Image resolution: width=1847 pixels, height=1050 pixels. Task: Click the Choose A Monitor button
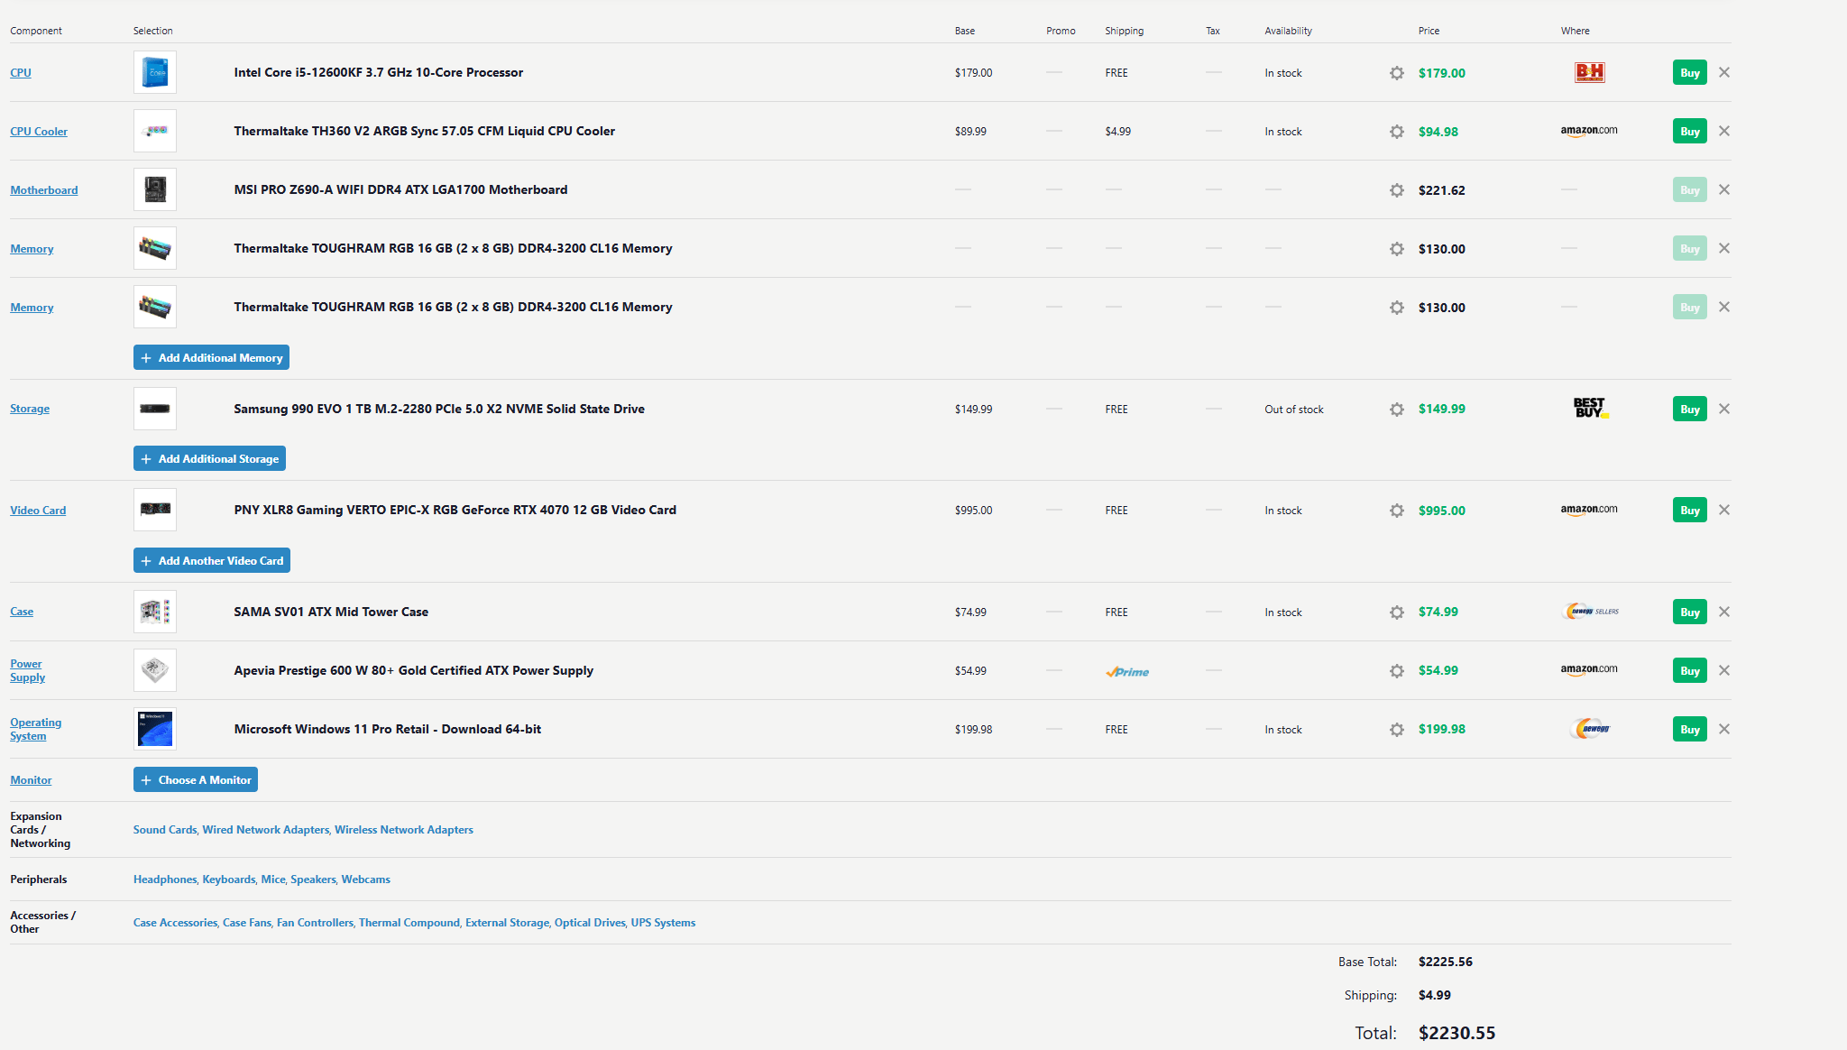tap(196, 780)
